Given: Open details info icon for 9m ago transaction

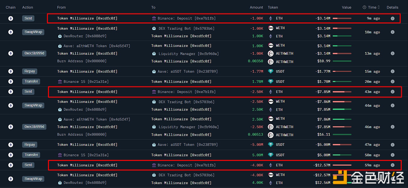Looking at the screenshot, I should [x=392, y=18].
